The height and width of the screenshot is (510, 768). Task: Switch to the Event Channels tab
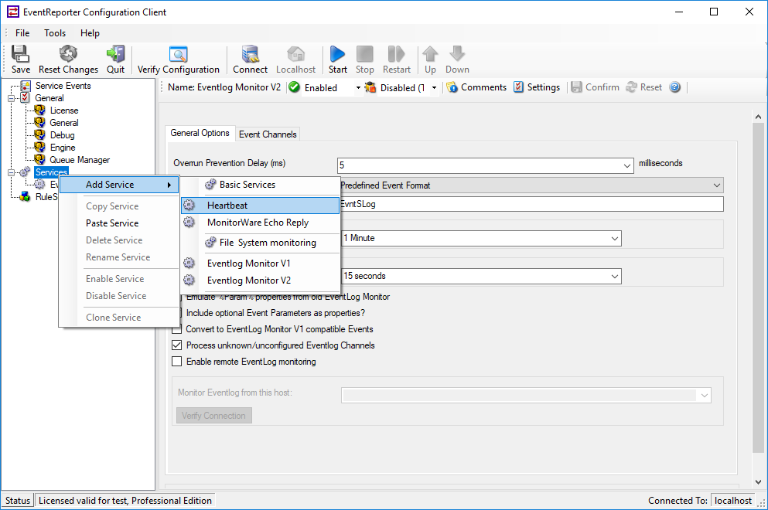tap(268, 134)
